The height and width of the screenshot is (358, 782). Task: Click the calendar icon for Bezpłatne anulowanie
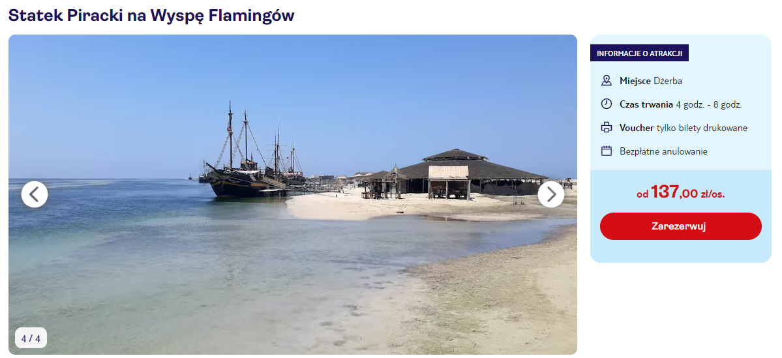click(x=606, y=151)
